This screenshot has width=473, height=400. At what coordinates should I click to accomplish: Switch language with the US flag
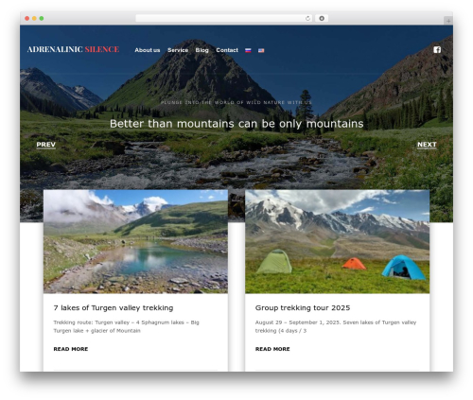[261, 50]
